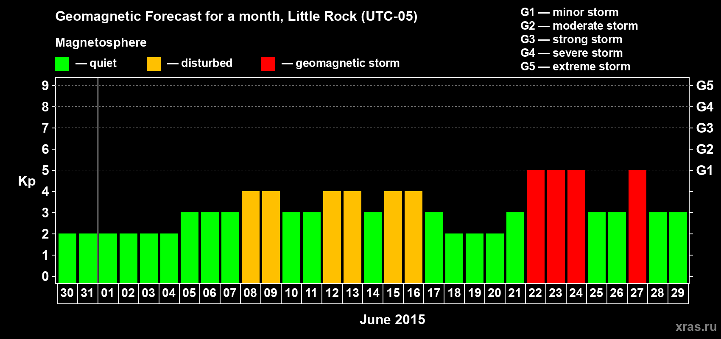Click the green quiet legend swatch
721x339 pixels.
pyautogui.click(x=62, y=64)
